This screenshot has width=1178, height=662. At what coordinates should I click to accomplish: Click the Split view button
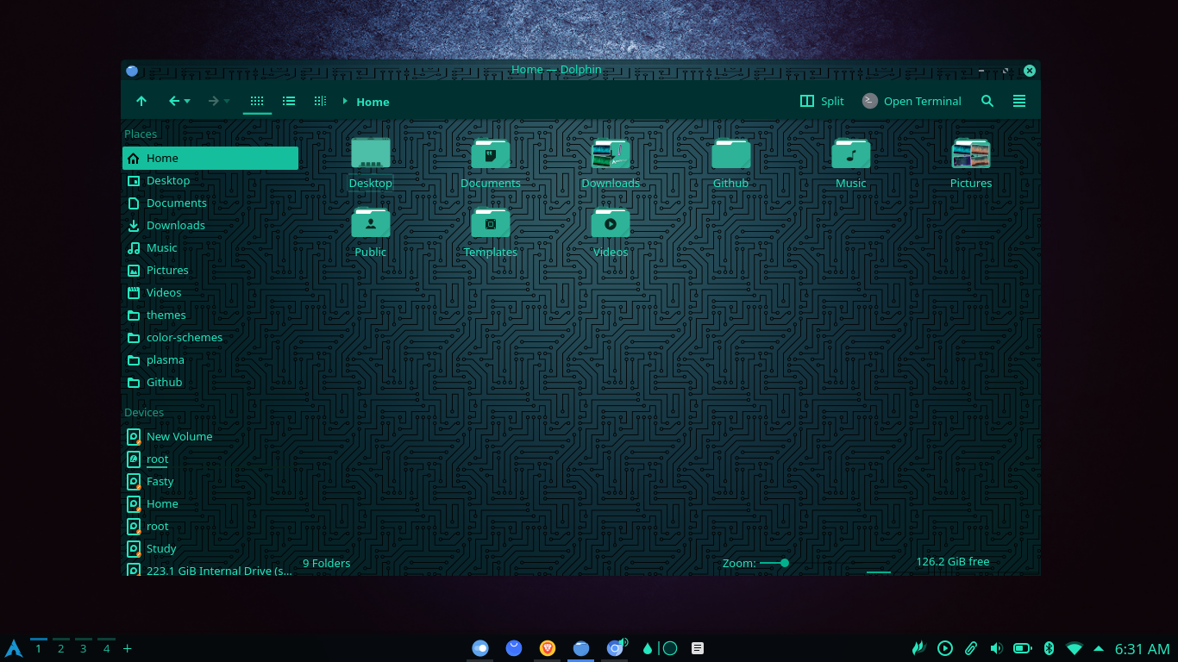point(822,101)
